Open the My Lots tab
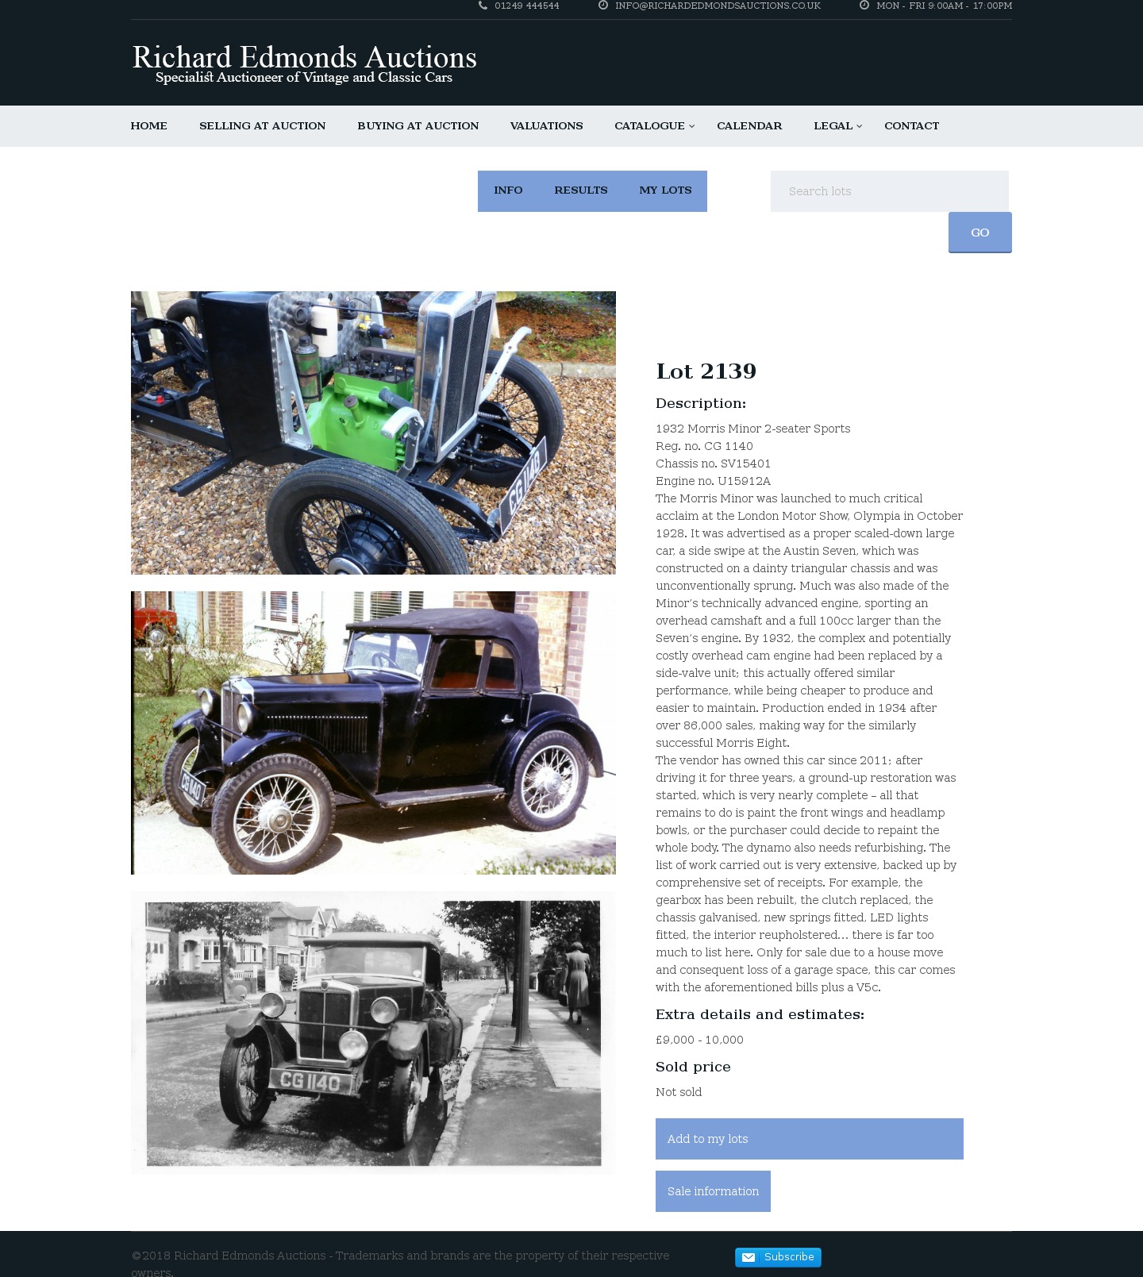 point(665,190)
